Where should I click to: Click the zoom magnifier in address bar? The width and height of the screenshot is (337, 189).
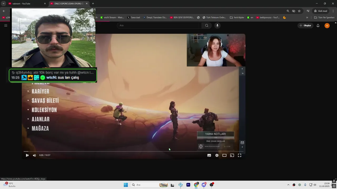click(288, 11)
